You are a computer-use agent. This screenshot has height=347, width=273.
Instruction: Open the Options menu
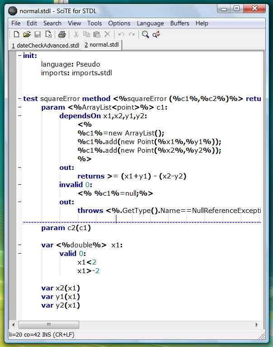[x=119, y=23]
